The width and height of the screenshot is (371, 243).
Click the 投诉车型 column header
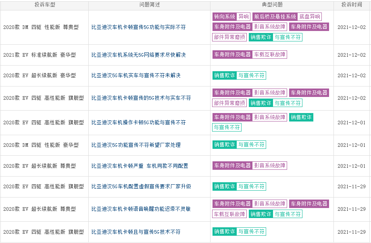click(x=45, y=4)
